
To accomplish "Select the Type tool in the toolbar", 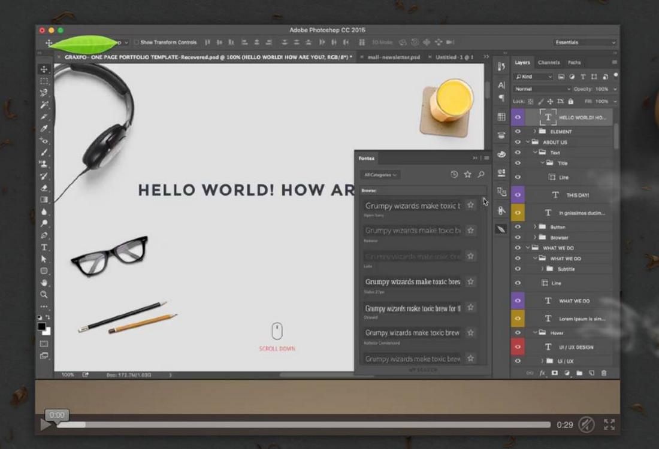I will pos(44,247).
